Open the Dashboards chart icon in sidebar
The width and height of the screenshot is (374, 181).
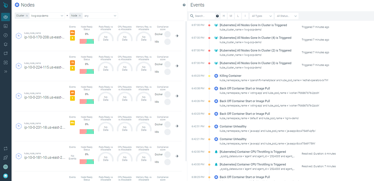6,26
